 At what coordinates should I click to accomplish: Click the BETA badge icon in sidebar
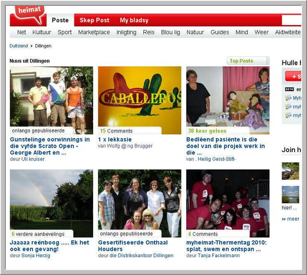click(x=289, y=89)
